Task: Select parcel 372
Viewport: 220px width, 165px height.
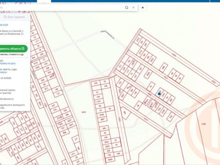Action: [x=120, y=83]
